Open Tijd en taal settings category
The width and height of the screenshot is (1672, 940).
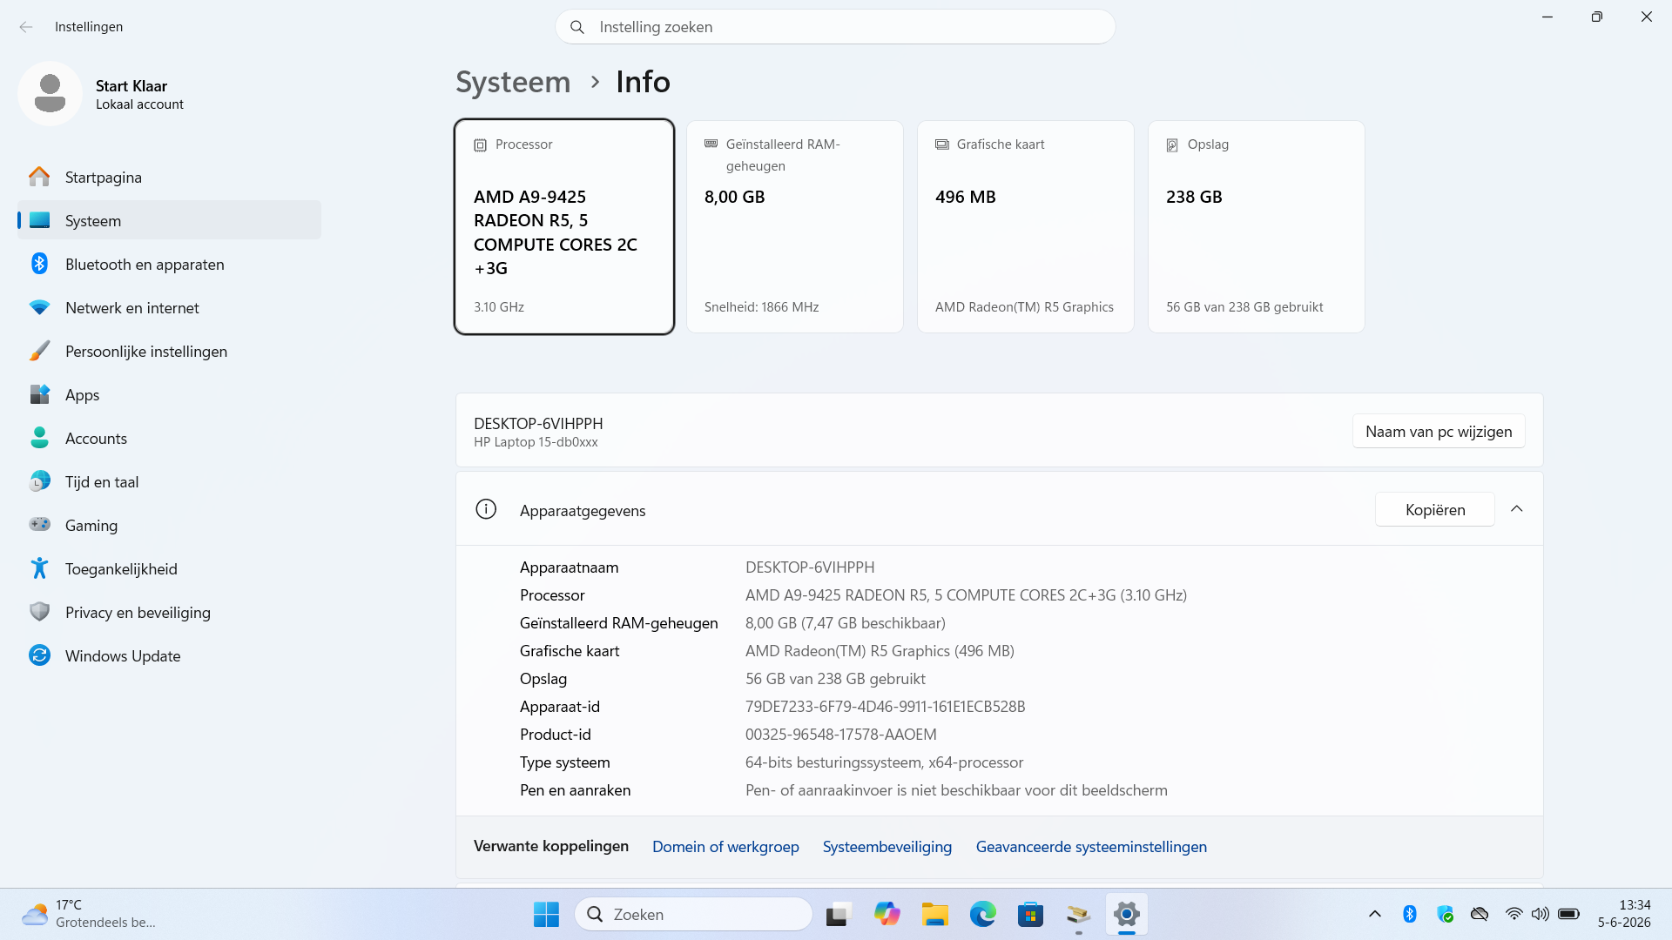point(169,481)
